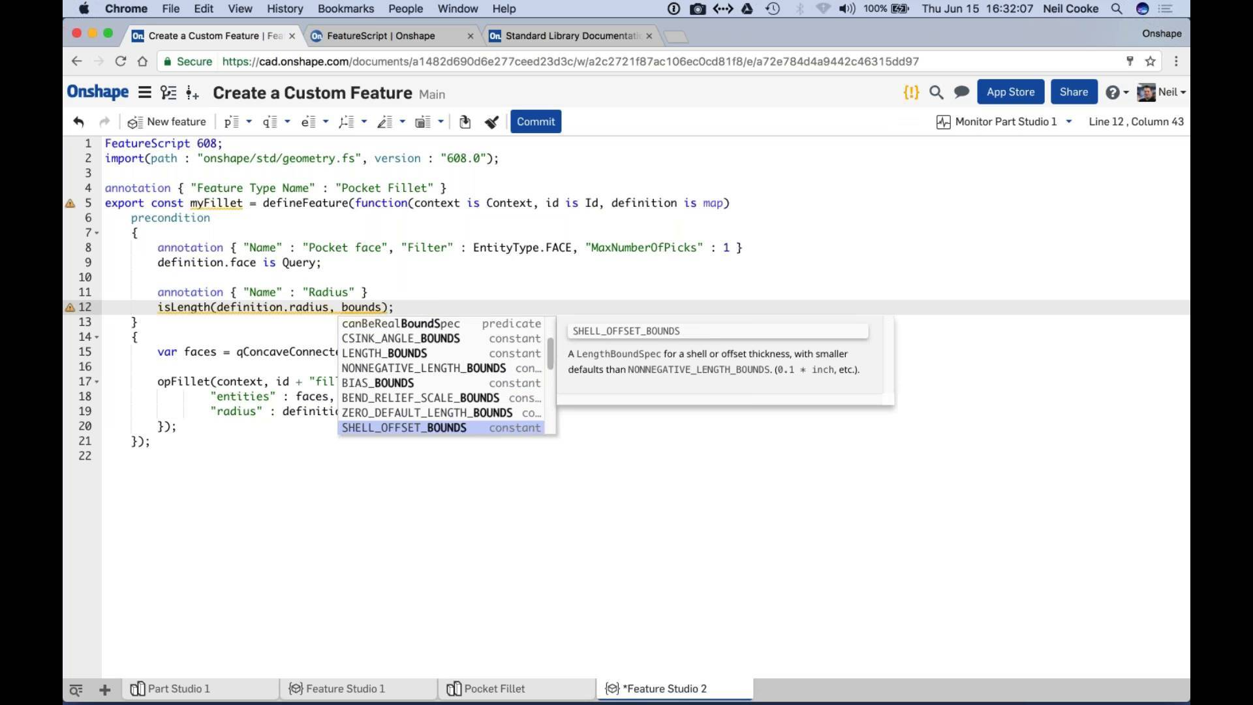Click the create version icon
The width and height of the screenshot is (1253, 705).
click(192, 93)
